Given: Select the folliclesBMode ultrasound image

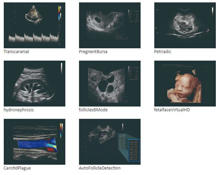Looking at the screenshot, I should tap(109, 83).
